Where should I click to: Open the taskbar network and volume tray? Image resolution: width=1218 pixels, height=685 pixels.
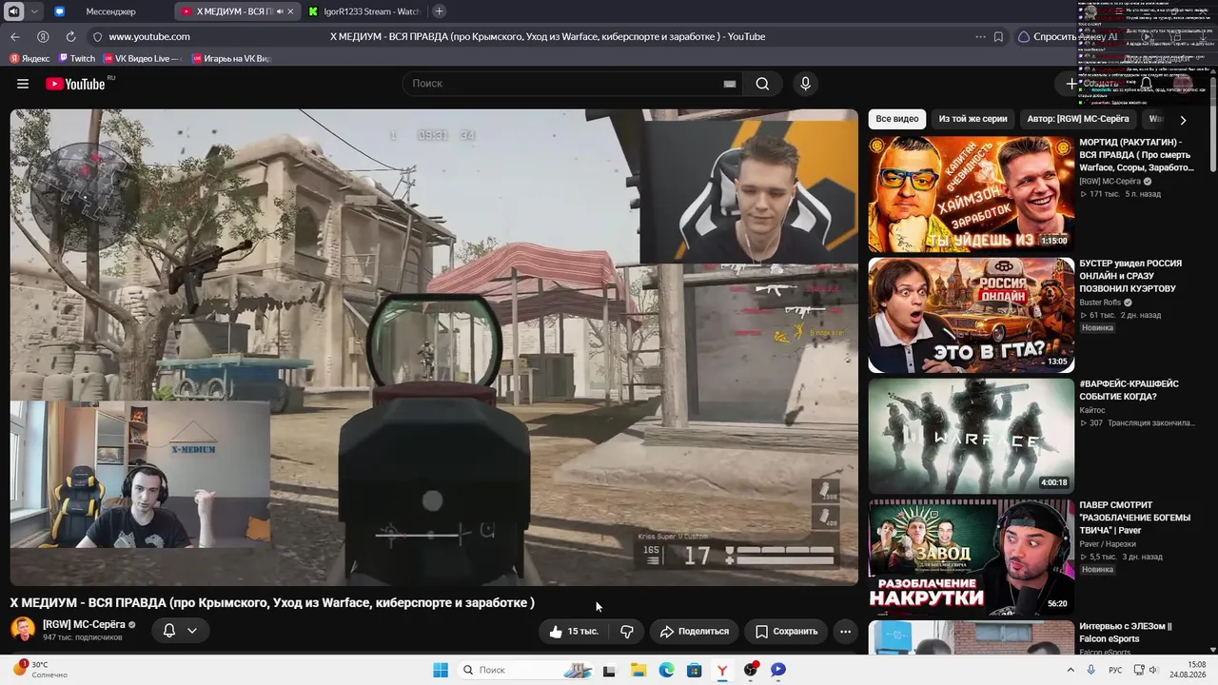[1145, 670]
